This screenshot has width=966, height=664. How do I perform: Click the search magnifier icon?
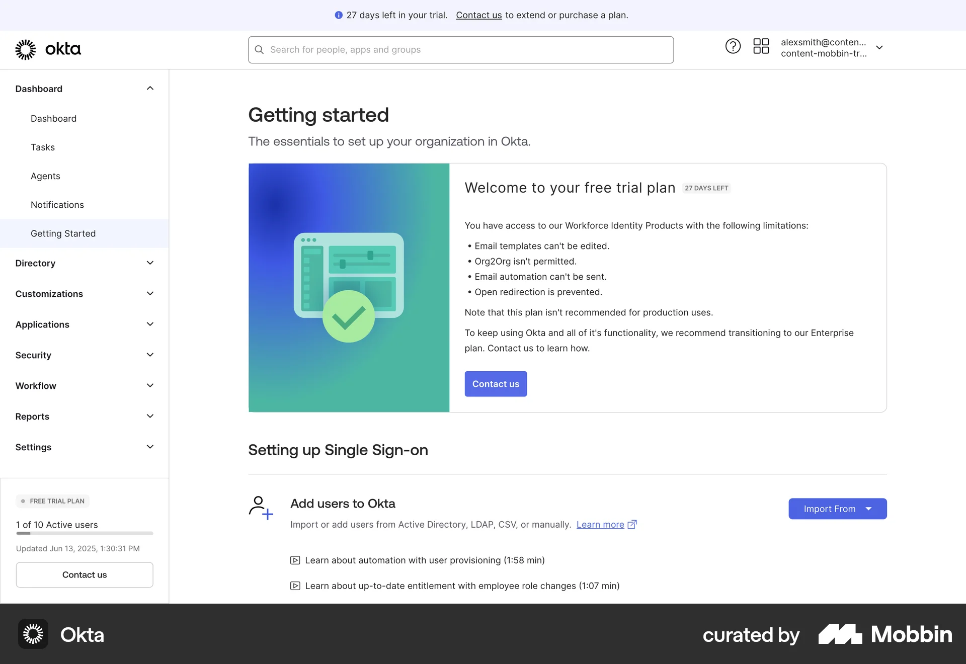pos(260,49)
